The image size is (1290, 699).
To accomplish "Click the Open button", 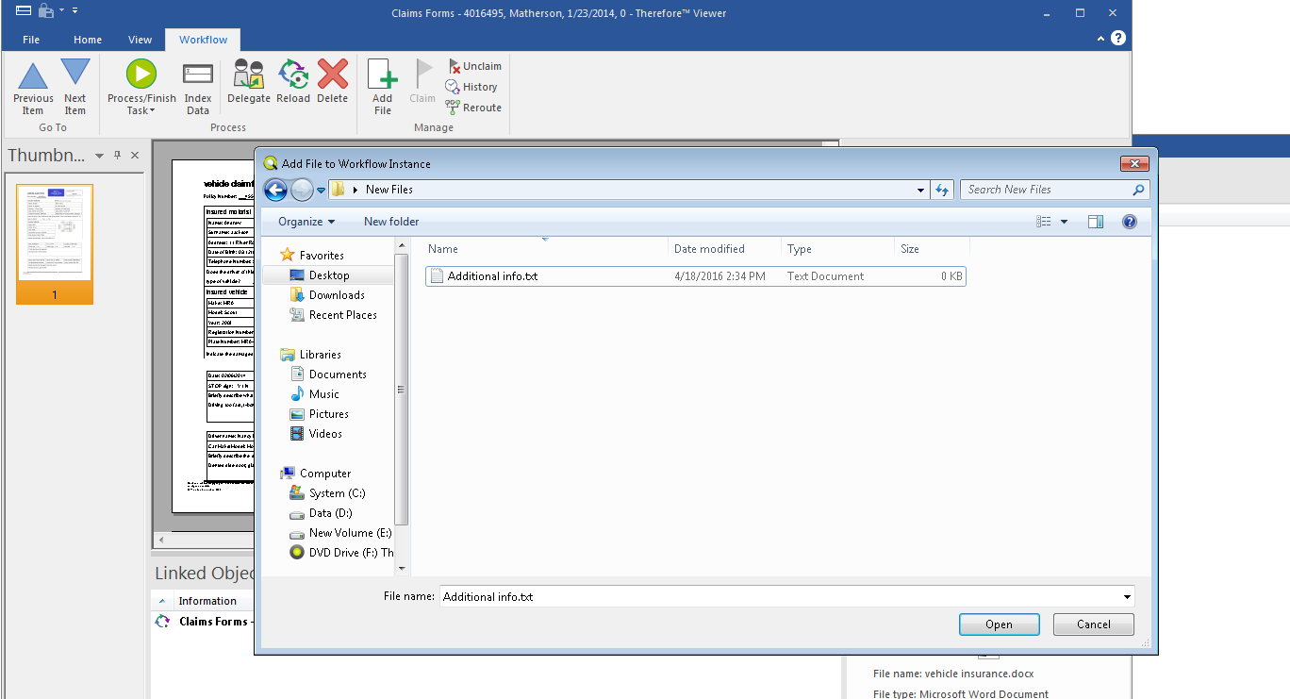I will (x=999, y=624).
